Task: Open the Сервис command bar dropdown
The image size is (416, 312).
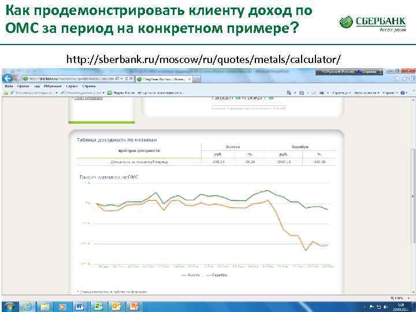Action: tap(390, 93)
